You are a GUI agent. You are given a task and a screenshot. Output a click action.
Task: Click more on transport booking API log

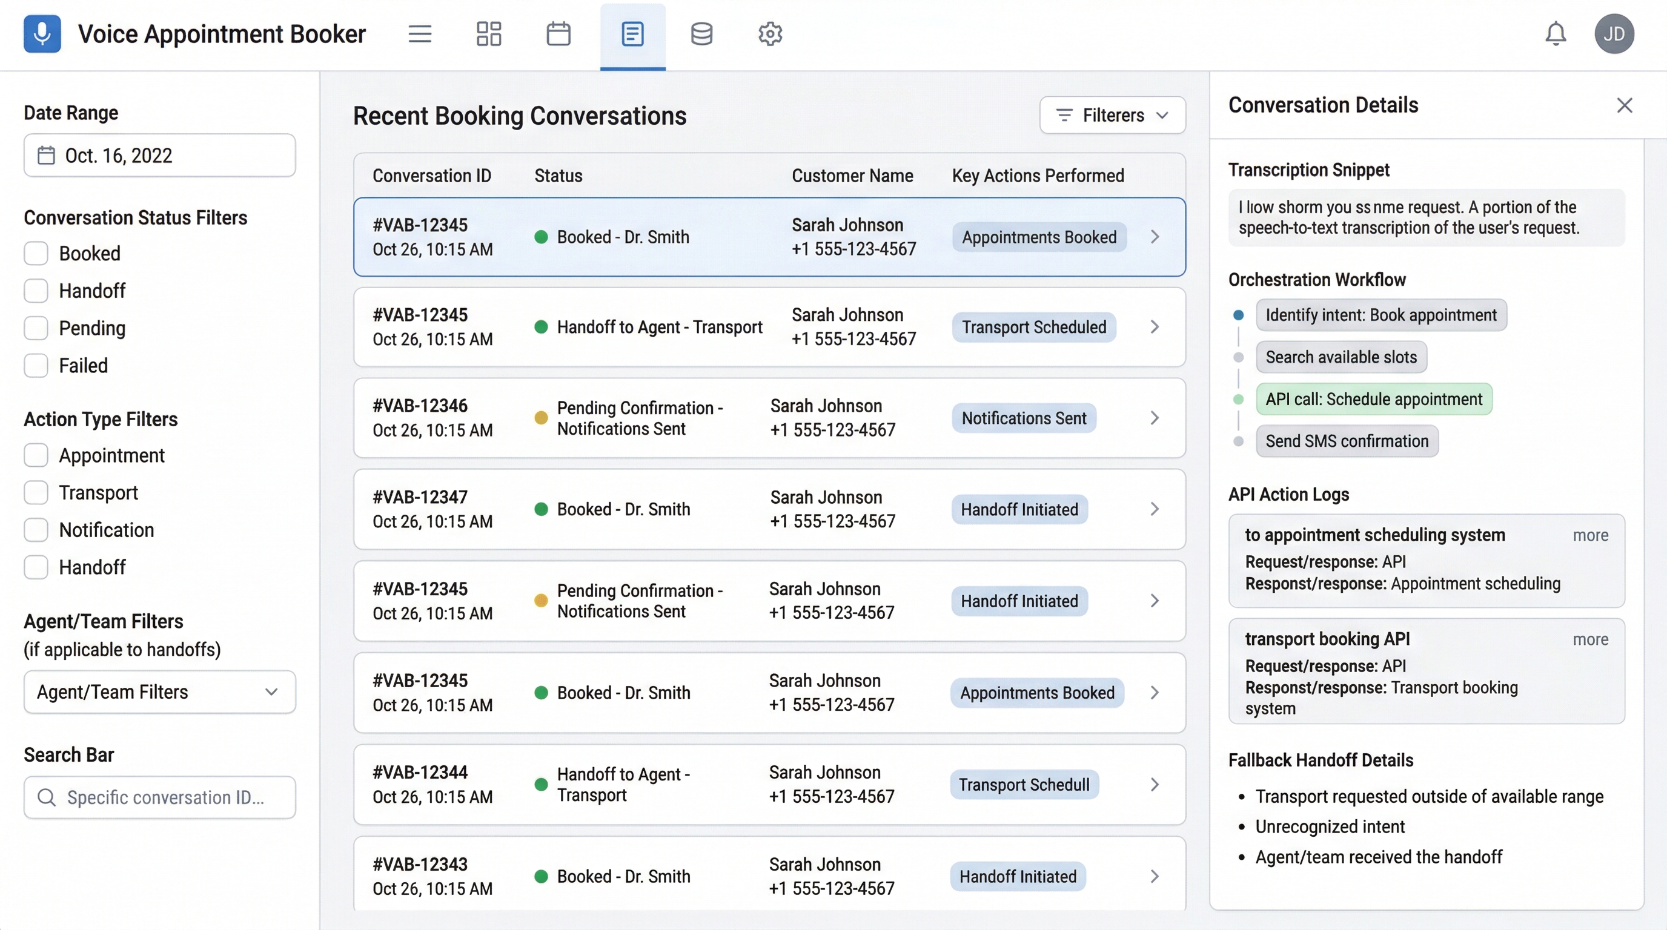(x=1590, y=639)
